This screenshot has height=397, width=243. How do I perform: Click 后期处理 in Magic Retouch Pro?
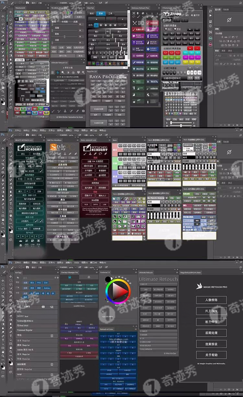[x=211, y=333]
